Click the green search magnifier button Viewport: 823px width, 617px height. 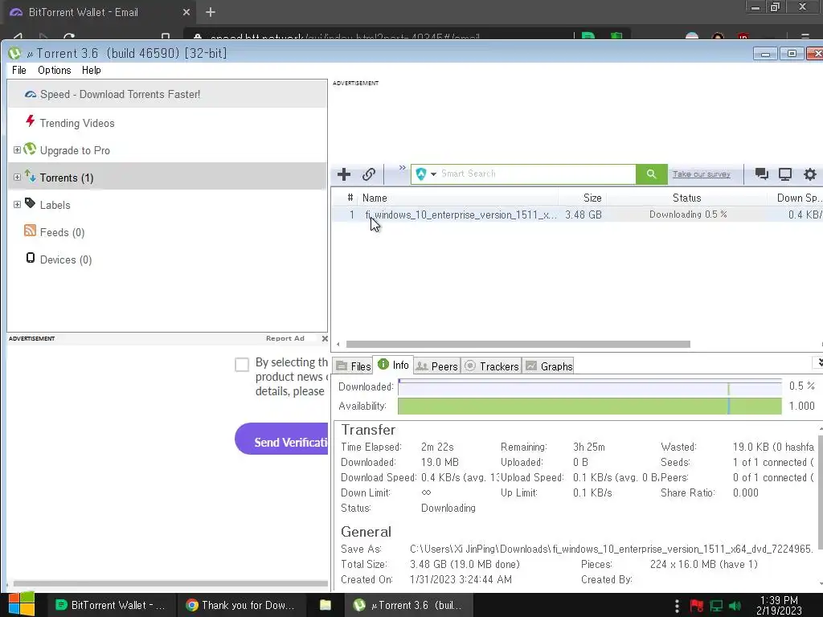[x=651, y=174]
